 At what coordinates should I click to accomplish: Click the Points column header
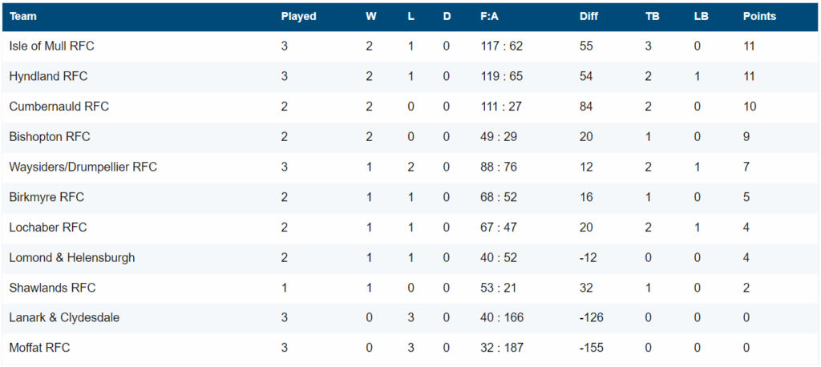tap(759, 16)
